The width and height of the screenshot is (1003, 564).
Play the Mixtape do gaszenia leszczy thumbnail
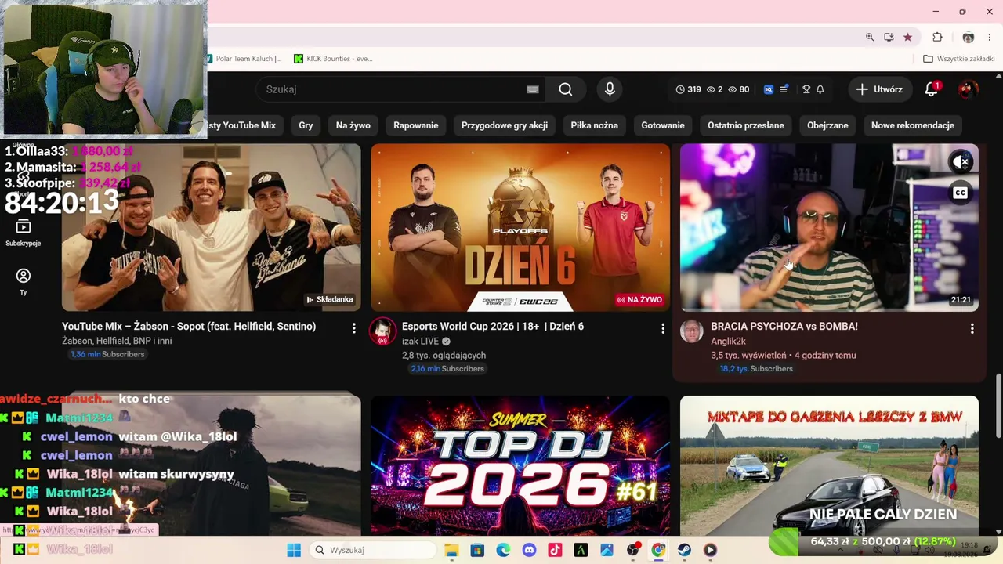click(x=829, y=465)
